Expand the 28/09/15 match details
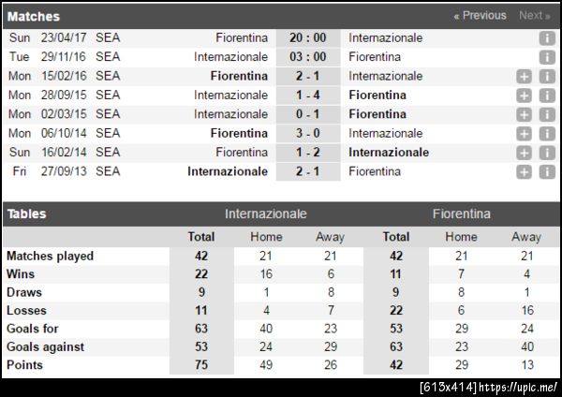Image resolution: width=562 pixels, height=397 pixels. tap(525, 96)
